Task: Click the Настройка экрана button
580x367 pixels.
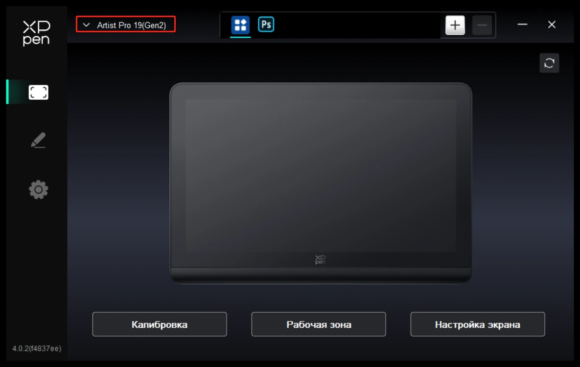Action: tap(477, 324)
